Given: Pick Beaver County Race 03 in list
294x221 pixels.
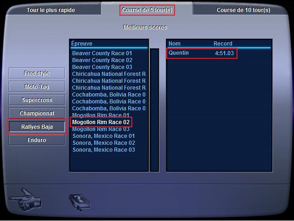Looking at the screenshot, I should point(102,67).
